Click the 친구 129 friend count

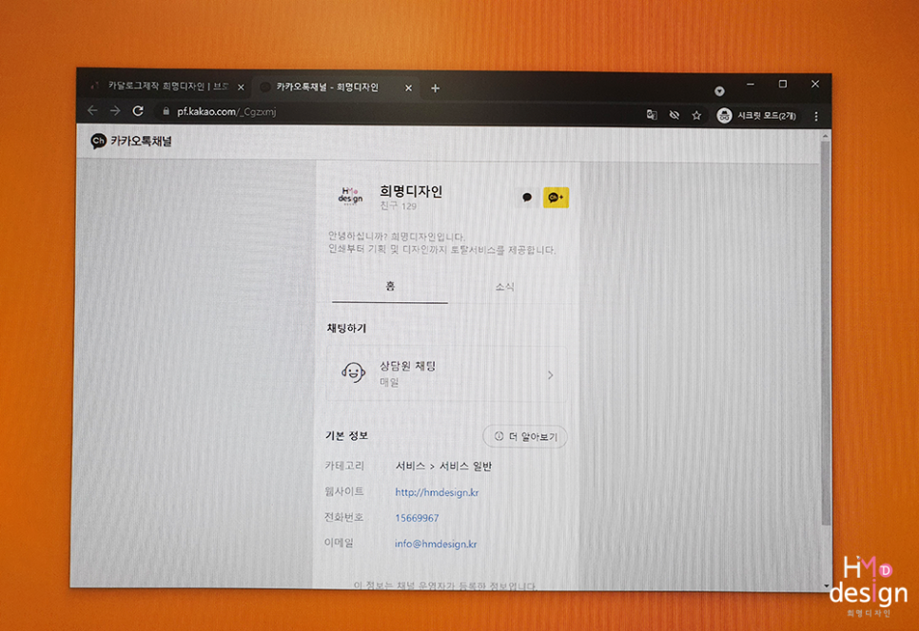(398, 206)
